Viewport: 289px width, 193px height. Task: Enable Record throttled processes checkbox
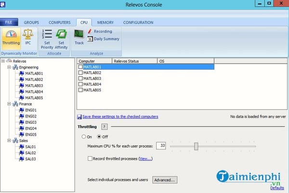(x=90, y=158)
